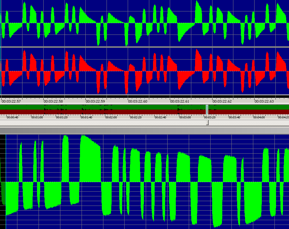
Task: Jump to 00:03:22.60 on the time ruler
Action: point(138,101)
